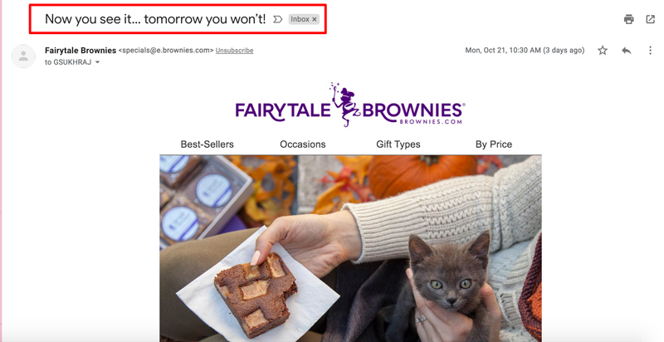Viewport: 664px width, 342px height.
Task: Click the Mon, Oct 21 timestamp
Action: (x=525, y=51)
